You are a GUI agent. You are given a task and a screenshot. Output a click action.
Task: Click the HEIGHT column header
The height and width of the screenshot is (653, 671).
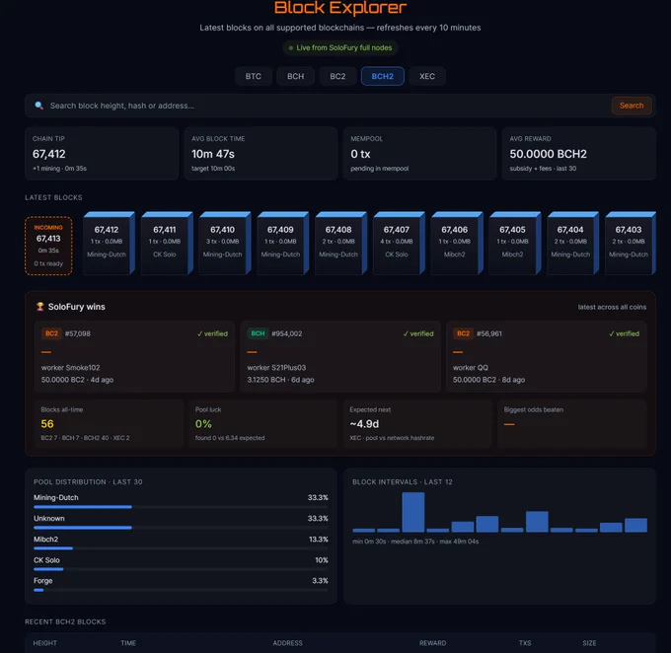[x=45, y=643]
